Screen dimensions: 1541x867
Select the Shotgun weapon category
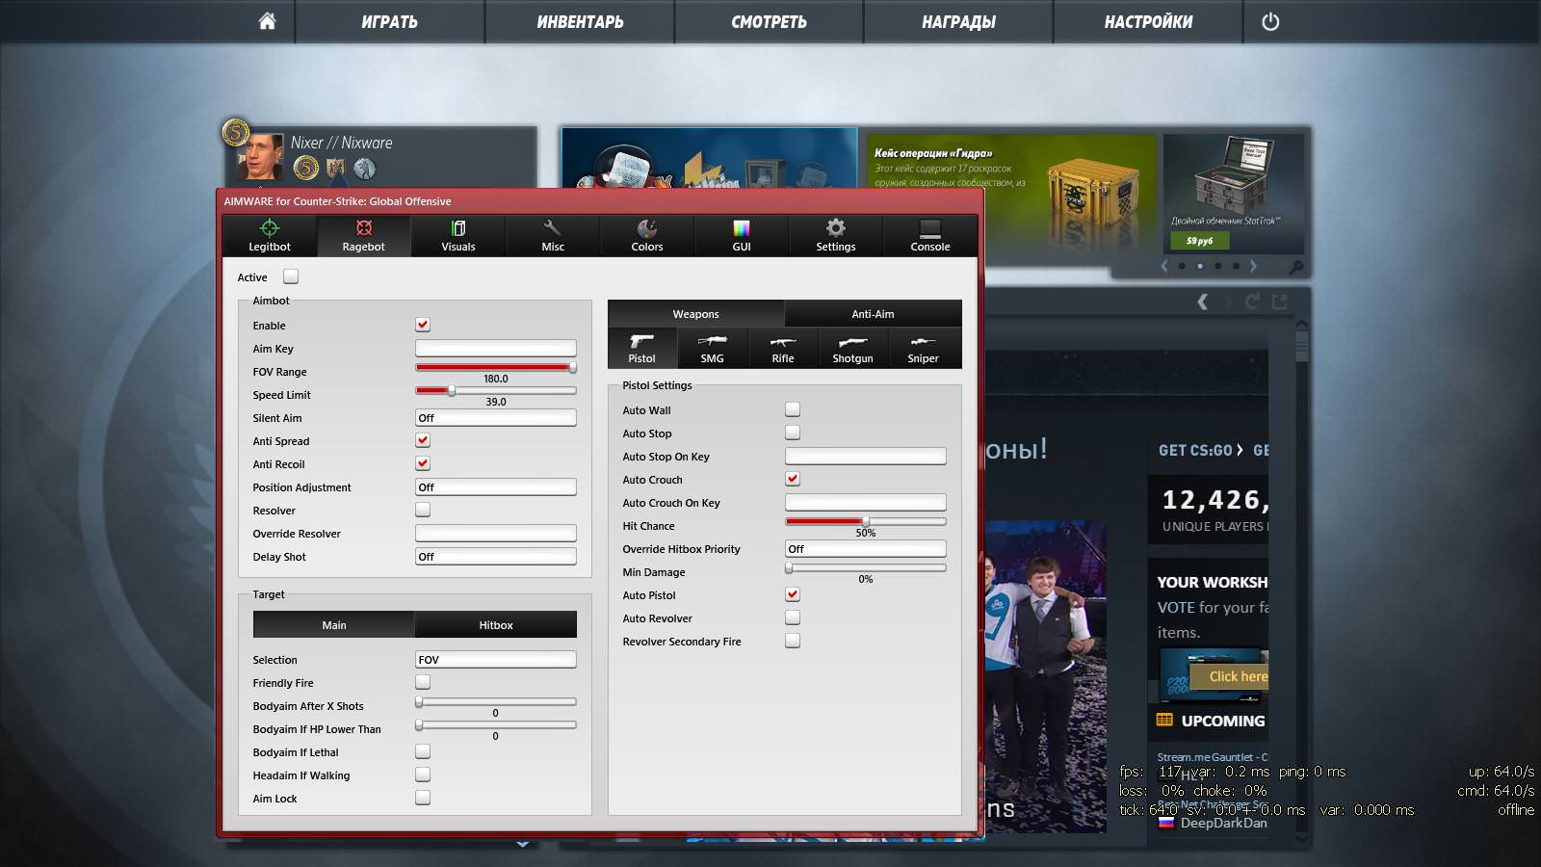tap(853, 348)
